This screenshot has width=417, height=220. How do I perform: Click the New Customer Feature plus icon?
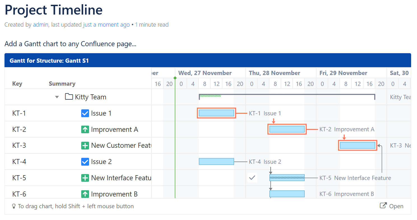pos(85,145)
